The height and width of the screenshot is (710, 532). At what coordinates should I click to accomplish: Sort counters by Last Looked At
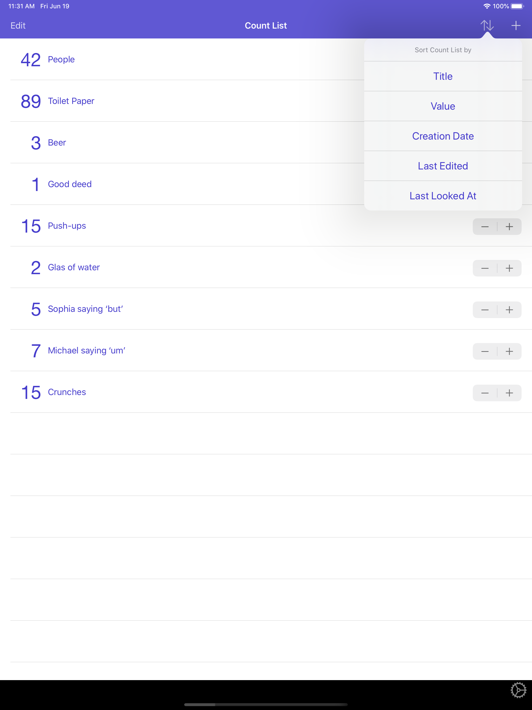pos(443,195)
